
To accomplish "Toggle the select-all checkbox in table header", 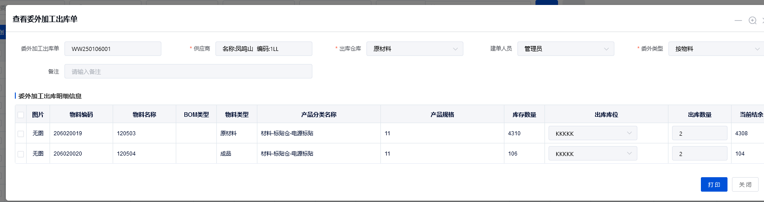I will pos(21,115).
